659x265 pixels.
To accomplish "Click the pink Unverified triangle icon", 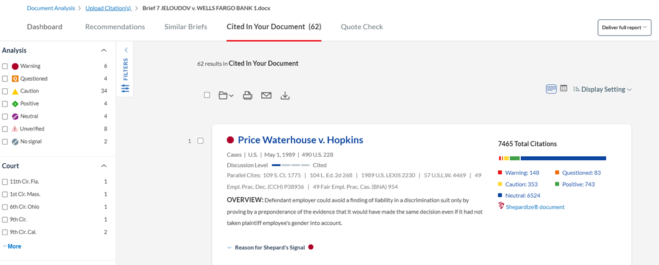I will tap(15, 129).
